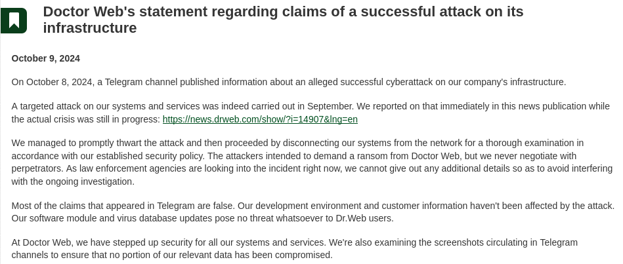The image size is (623, 264).
Task: Select the October 9, 2024 date line
Action: [x=46, y=59]
